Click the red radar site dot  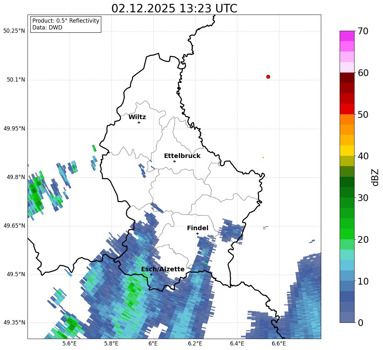(x=268, y=77)
